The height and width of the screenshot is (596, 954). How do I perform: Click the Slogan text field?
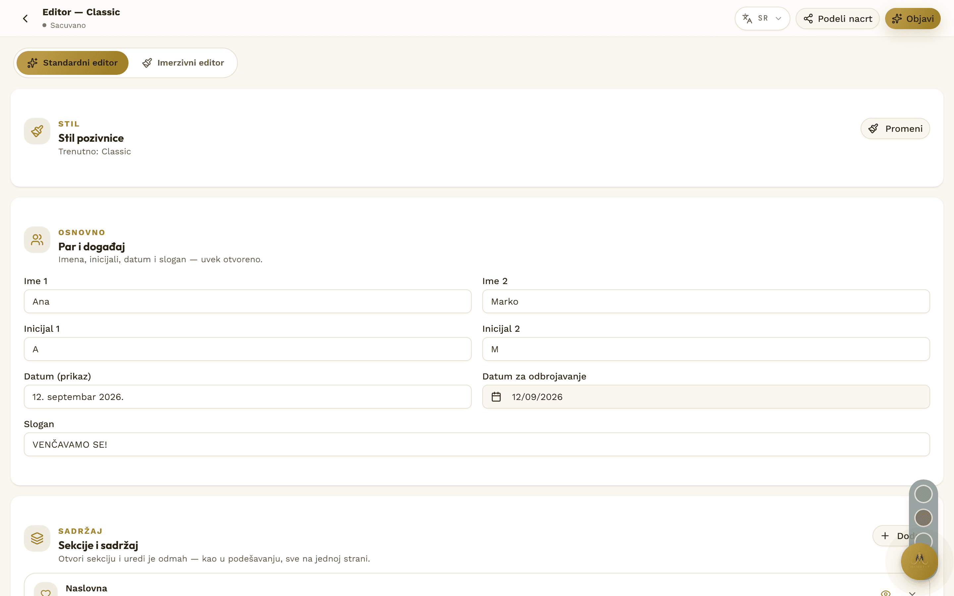coord(477,444)
